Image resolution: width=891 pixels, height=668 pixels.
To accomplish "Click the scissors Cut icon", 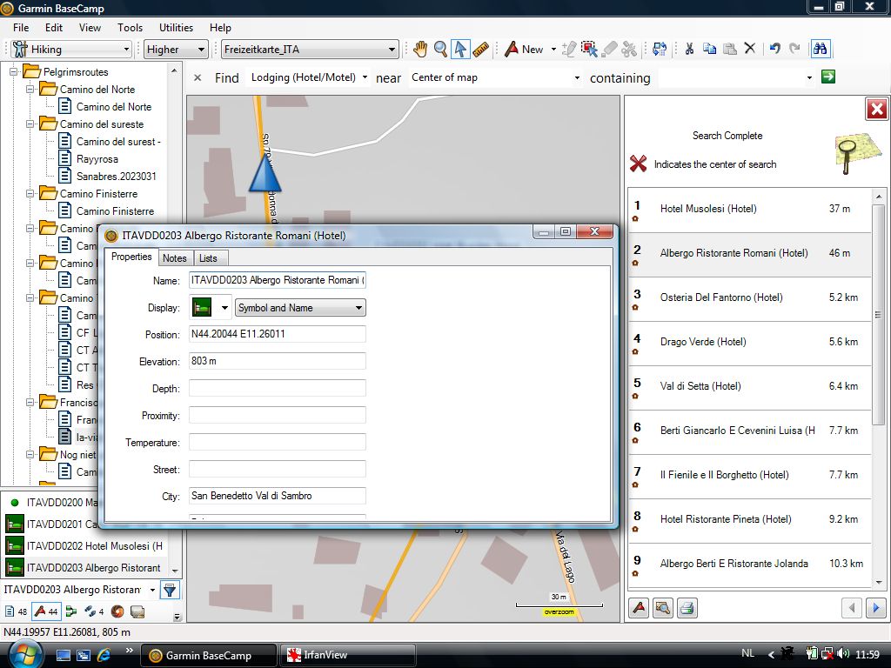I will pos(688,49).
